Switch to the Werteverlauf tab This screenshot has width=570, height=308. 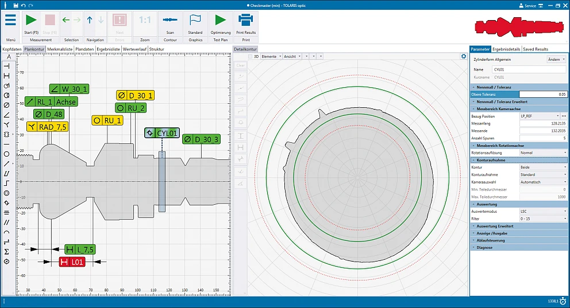click(134, 49)
